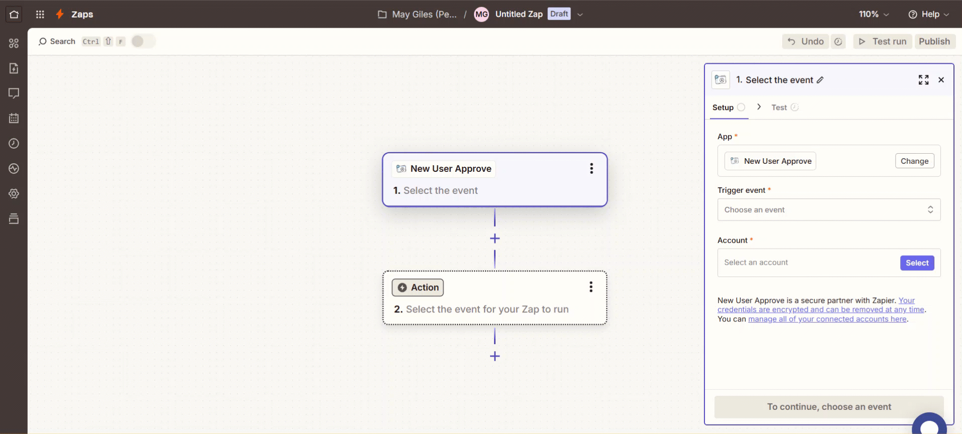
Task: Open the 110% zoom level dropdown
Action: tap(874, 14)
